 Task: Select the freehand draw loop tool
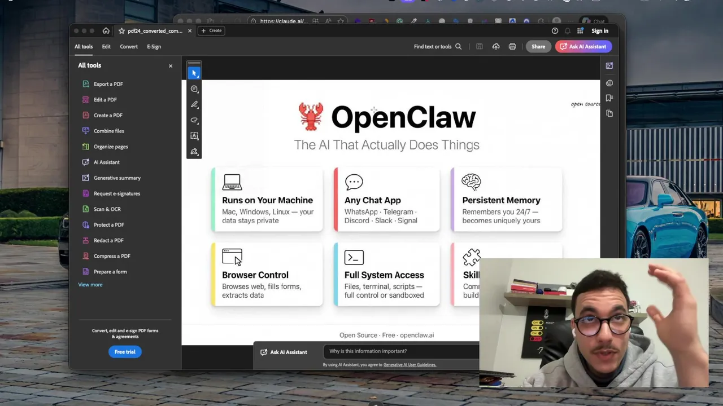coord(194,120)
